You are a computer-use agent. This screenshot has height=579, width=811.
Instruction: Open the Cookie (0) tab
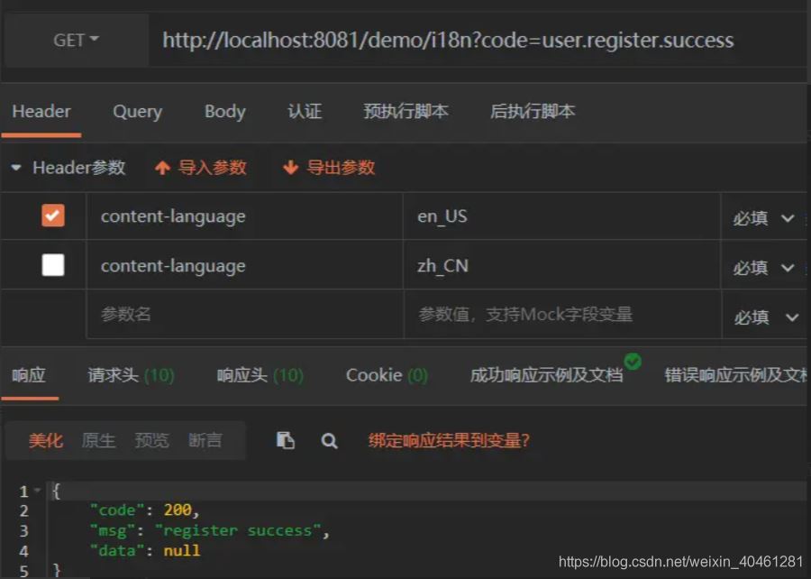point(386,375)
